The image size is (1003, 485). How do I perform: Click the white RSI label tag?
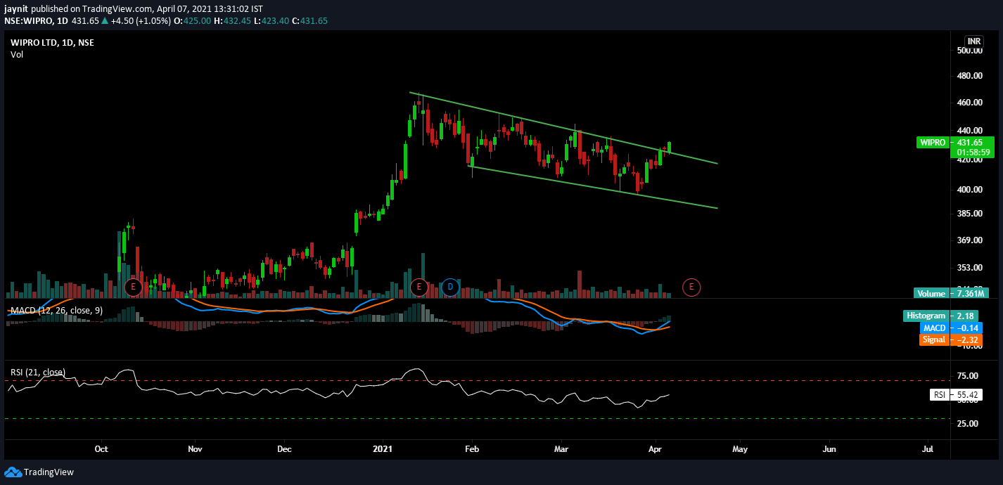(938, 395)
